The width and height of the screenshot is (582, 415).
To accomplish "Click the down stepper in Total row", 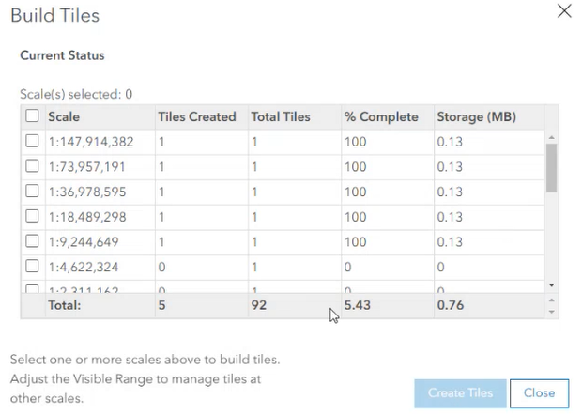I will click(x=551, y=312).
